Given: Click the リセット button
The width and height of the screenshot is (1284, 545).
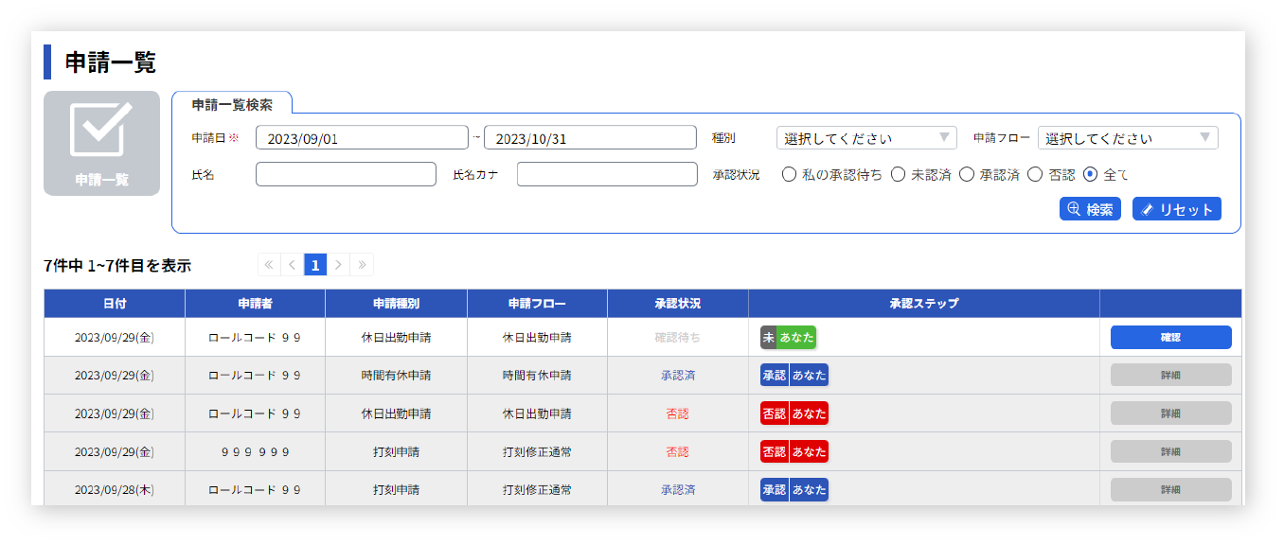Looking at the screenshot, I should point(1176,209).
